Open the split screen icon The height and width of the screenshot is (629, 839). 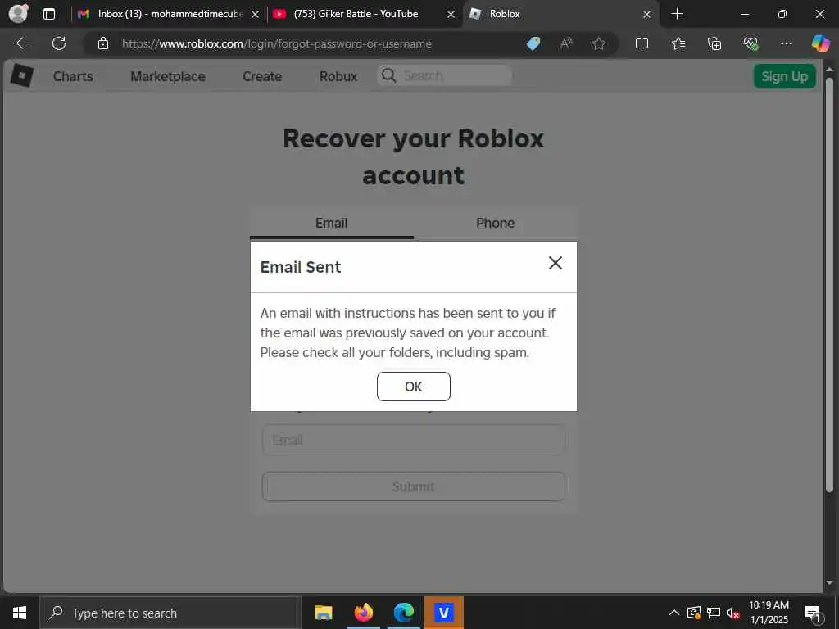[x=642, y=43]
